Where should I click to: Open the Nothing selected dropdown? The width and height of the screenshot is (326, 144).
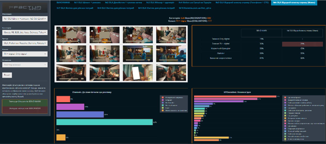pyautogui.click(x=25, y=65)
